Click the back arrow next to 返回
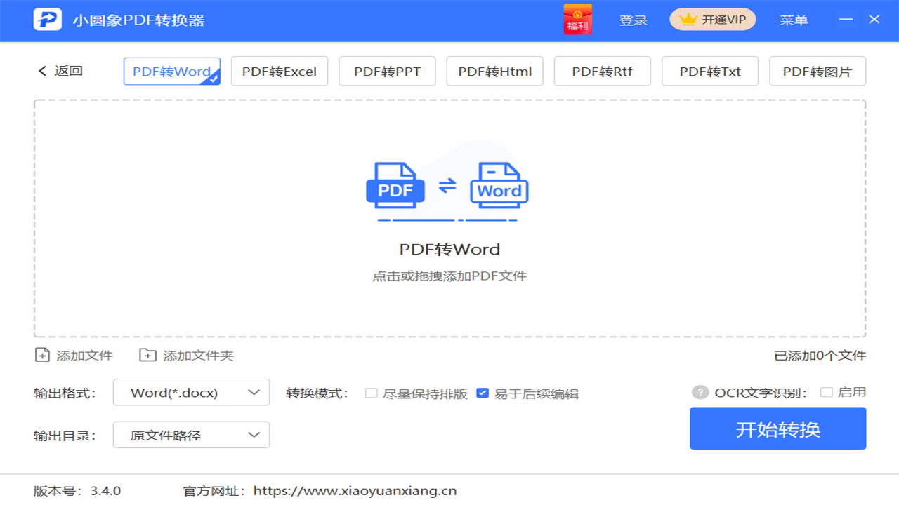 tap(41, 71)
